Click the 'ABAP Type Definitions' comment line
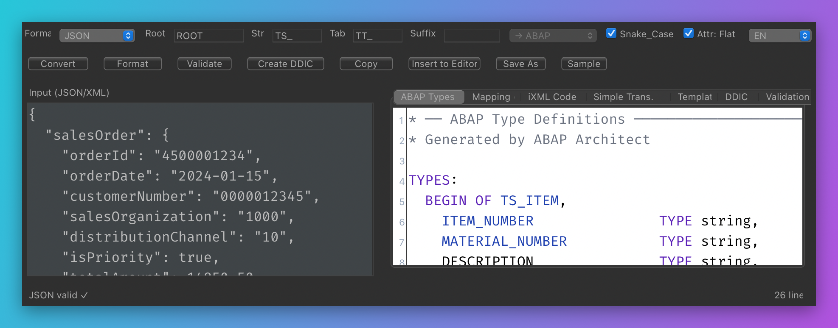The width and height of the screenshot is (838, 328). (605, 119)
